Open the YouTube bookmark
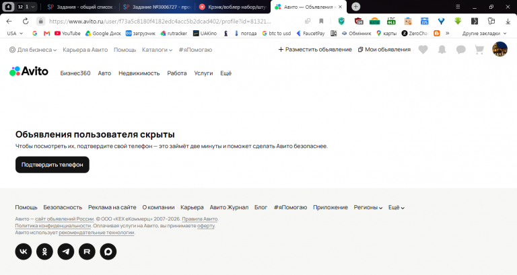Screen dimensions: 517x275 [x=67, y=33]
